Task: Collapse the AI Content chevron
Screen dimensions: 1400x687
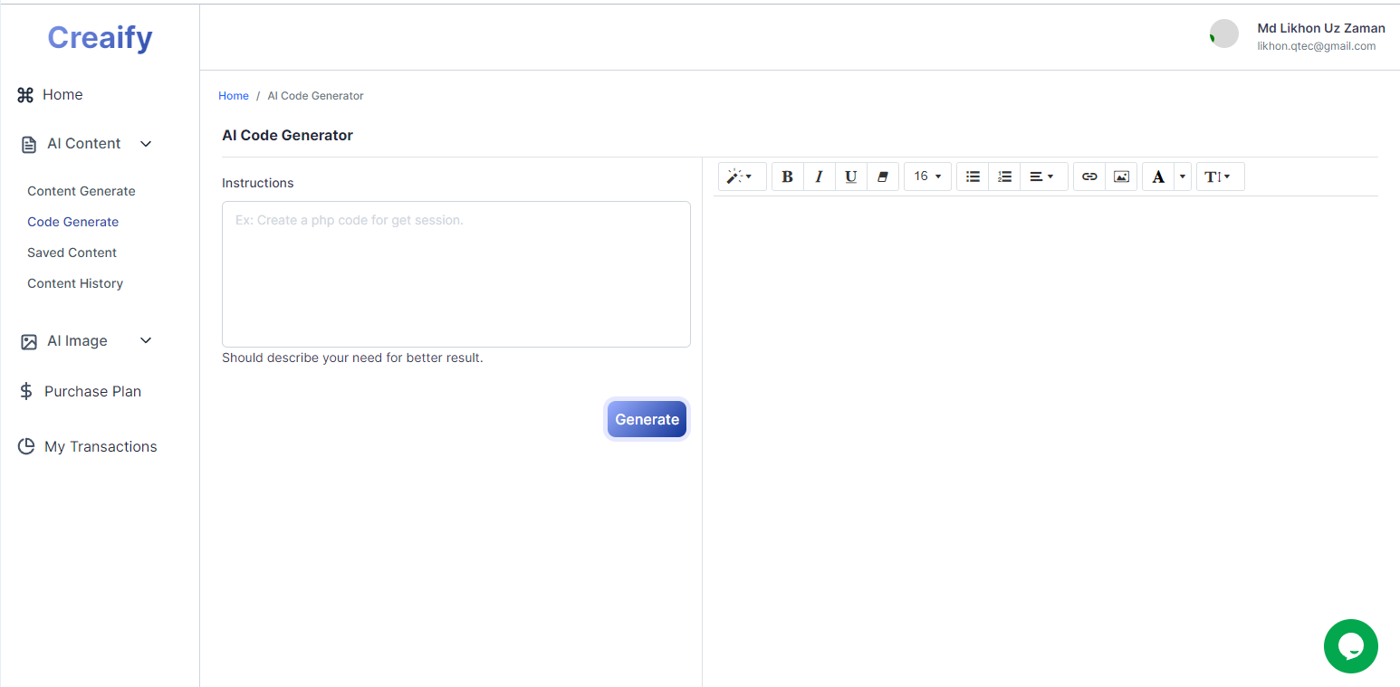Action: pos(146,144)
